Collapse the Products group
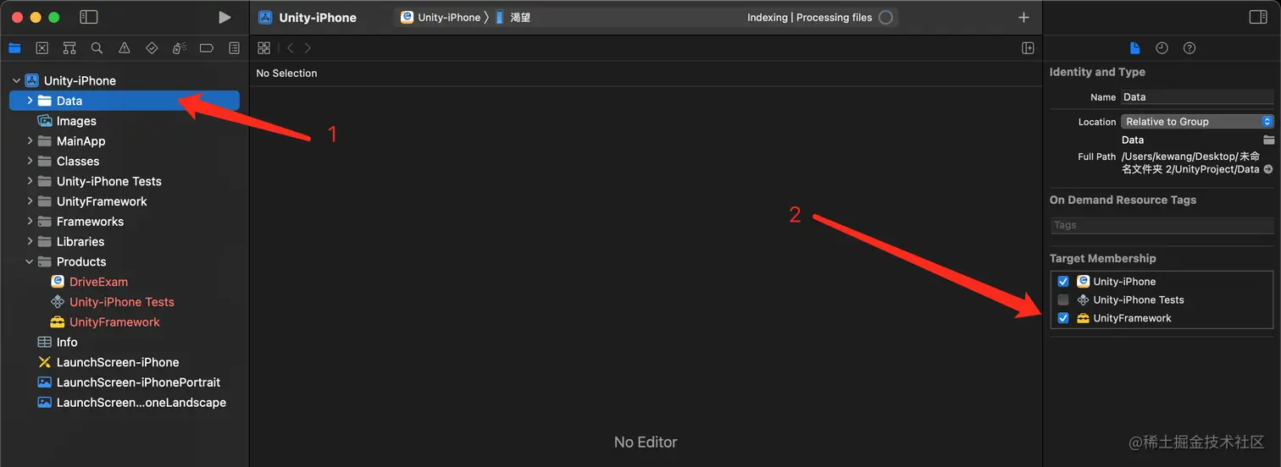 [30, 261]
